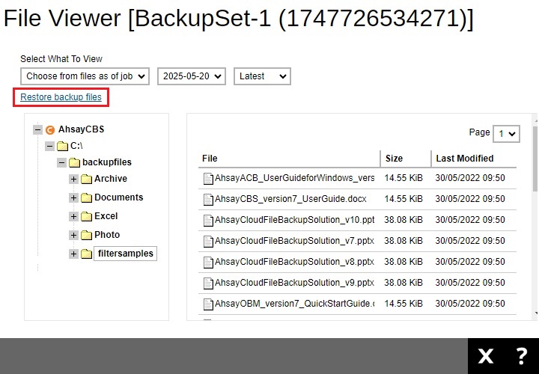Select the C:\ tree label
Screen dimensions: 539x374
(x=76, y=146)
